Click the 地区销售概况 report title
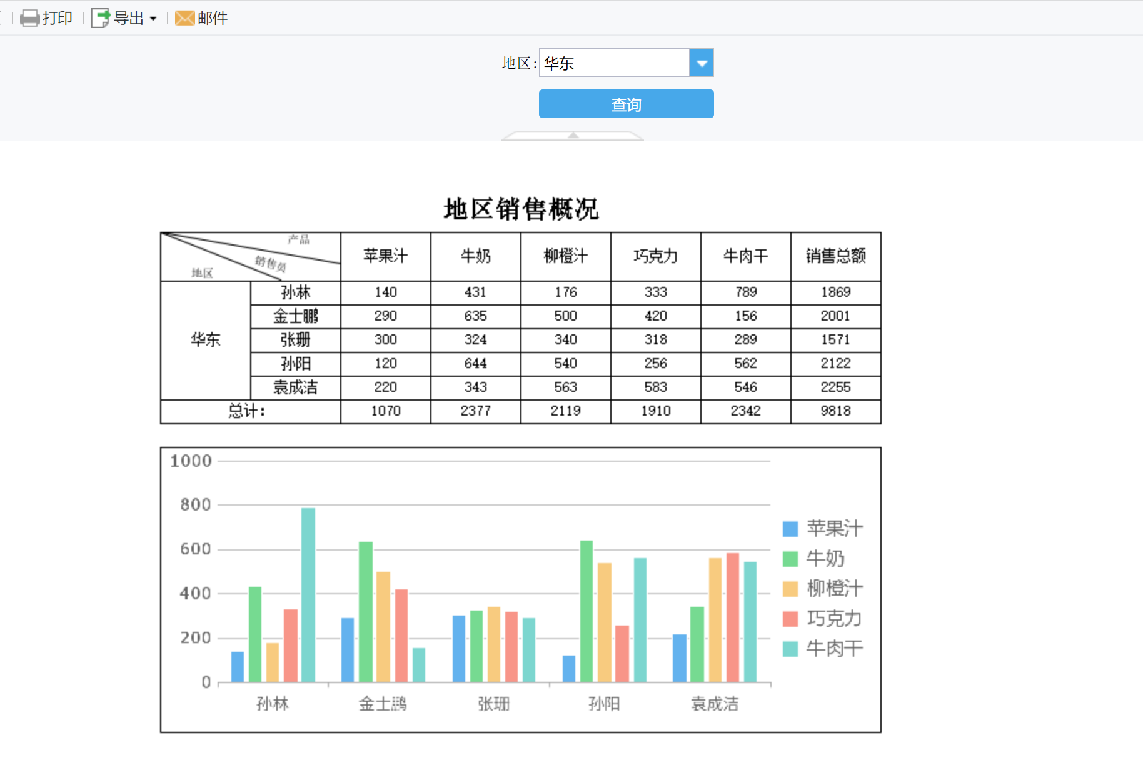Screen dimensions: 1143x780 [x=521, y=209]
